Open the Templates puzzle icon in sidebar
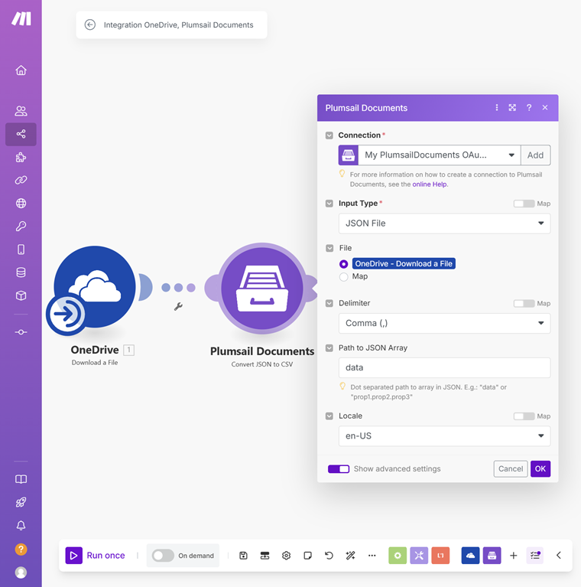Image resolution: width=581 pixels, height=587 pixels. pyautogui.click(x=21, y=157)
